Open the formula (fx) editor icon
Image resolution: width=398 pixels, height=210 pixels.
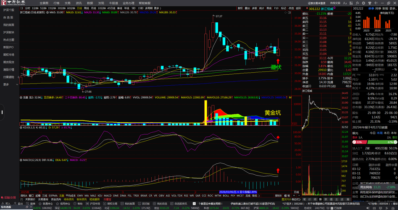tap(357, 3)
